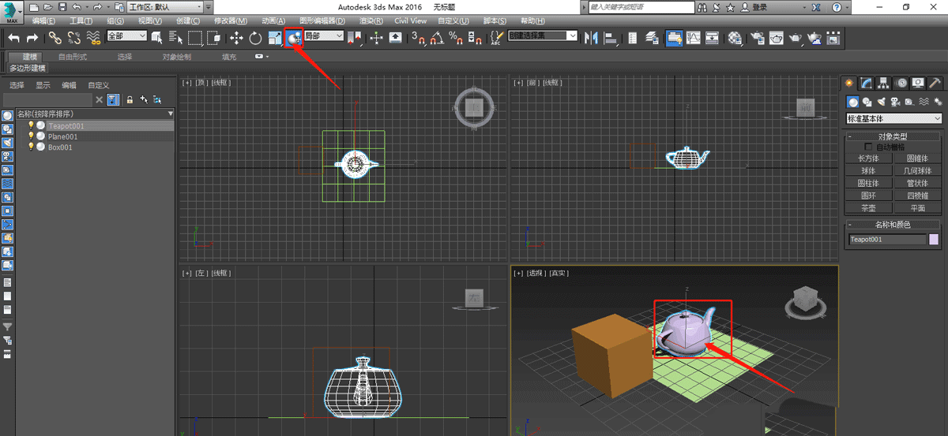Click the 茶壶 object type button
Viewport: 948px width, 436px height.
click(x=868, y=208)
